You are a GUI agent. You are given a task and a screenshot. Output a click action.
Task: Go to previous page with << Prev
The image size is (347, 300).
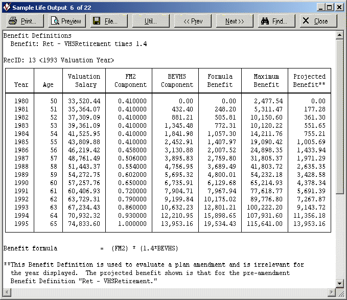193,21
